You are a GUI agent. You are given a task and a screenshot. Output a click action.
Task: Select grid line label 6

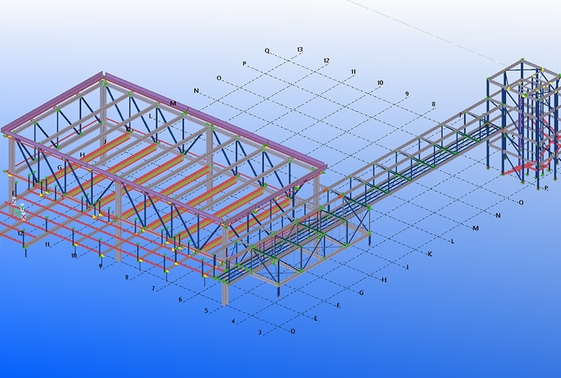[x=180, y=299]
